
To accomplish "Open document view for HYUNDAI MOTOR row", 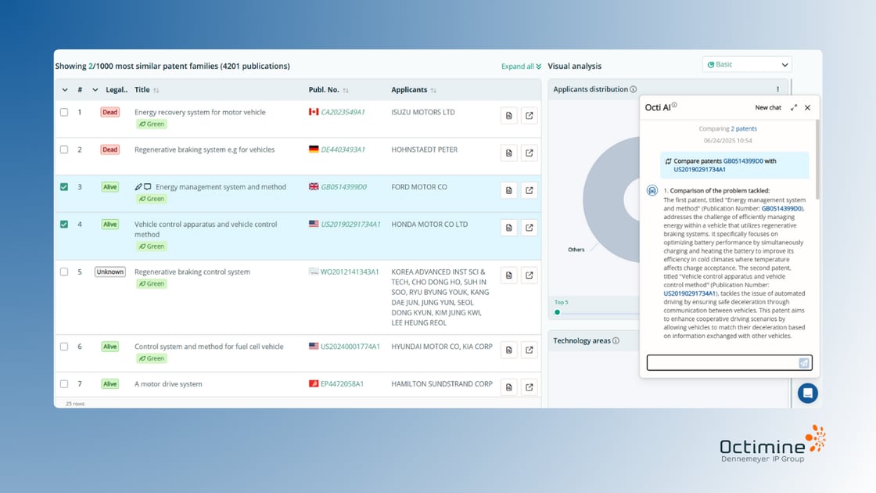I will [x=508, y=350].
